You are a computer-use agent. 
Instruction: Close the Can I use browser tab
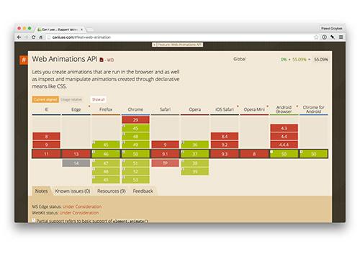[x=81, y=29]
